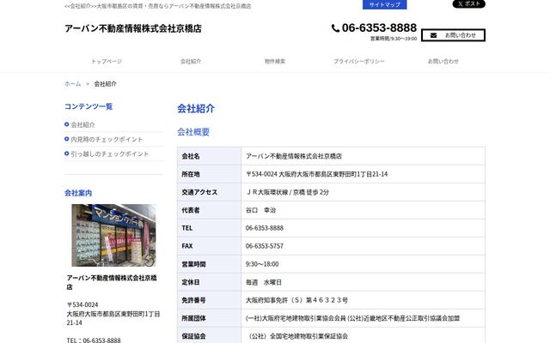
Task: Open プライバシーポリシー navigation item
Action: click(359, 61)
